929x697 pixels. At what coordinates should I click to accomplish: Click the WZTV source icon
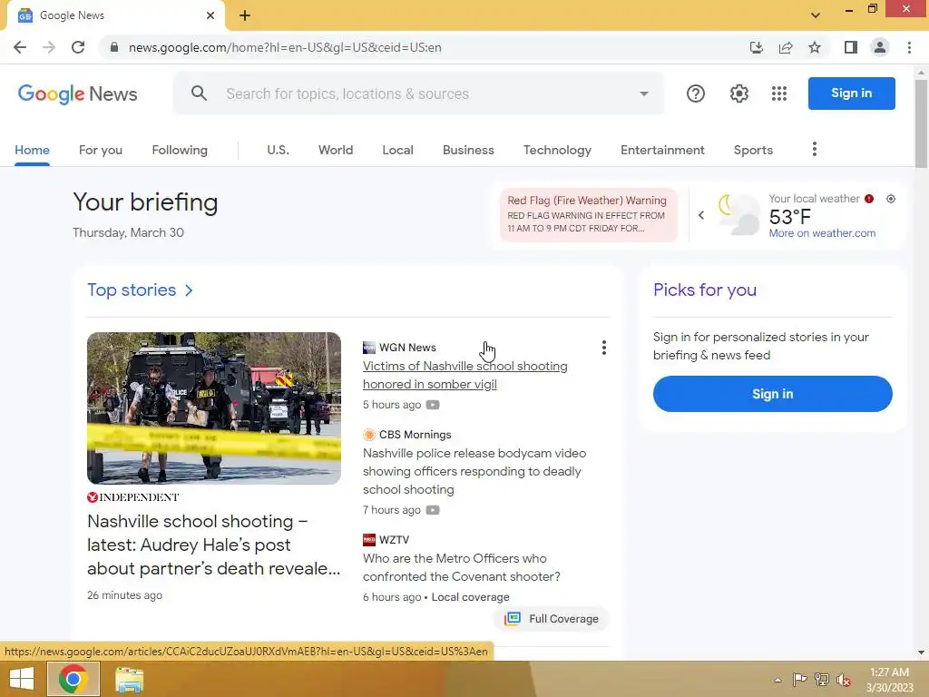click(369, 540)
